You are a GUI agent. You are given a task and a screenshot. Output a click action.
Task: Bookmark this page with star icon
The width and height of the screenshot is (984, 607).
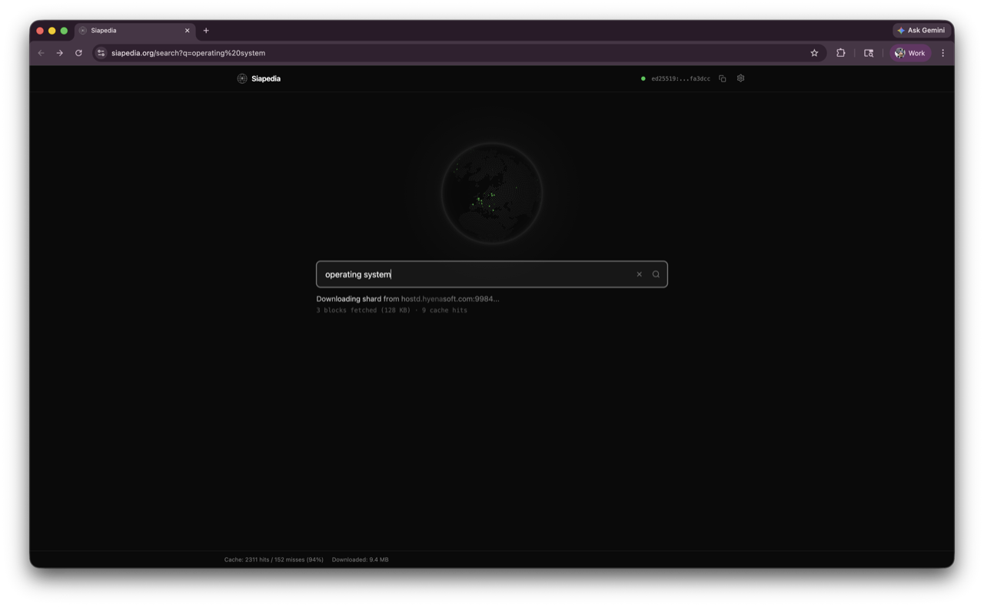814,53
